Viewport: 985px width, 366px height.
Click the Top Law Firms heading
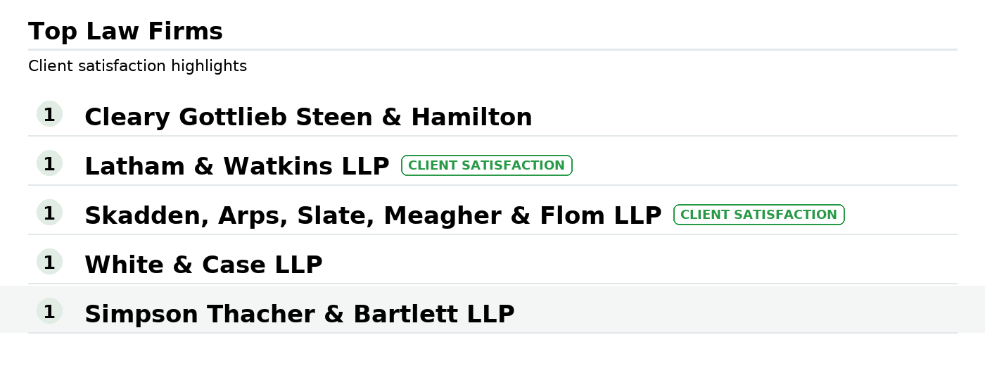[x=125, y=32]
